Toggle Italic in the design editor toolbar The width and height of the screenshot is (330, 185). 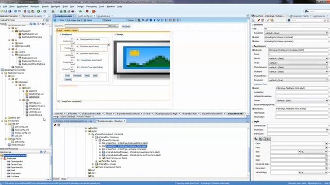(x=155, y=20)
